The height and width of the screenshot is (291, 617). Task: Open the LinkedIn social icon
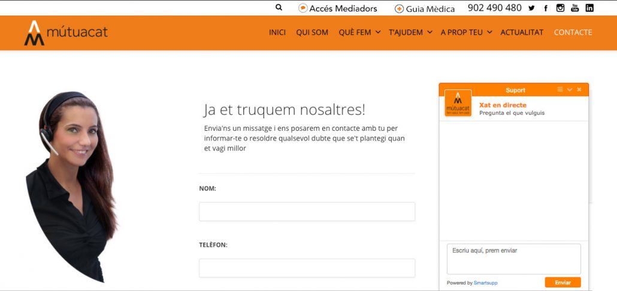point(589,8)
